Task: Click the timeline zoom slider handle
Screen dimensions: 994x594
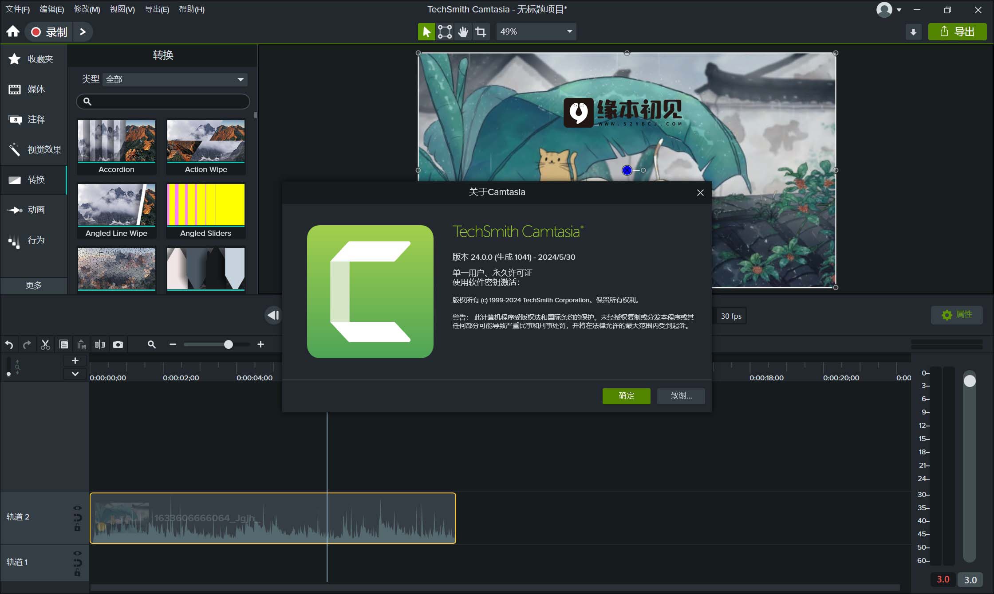Action: point(228,344)
